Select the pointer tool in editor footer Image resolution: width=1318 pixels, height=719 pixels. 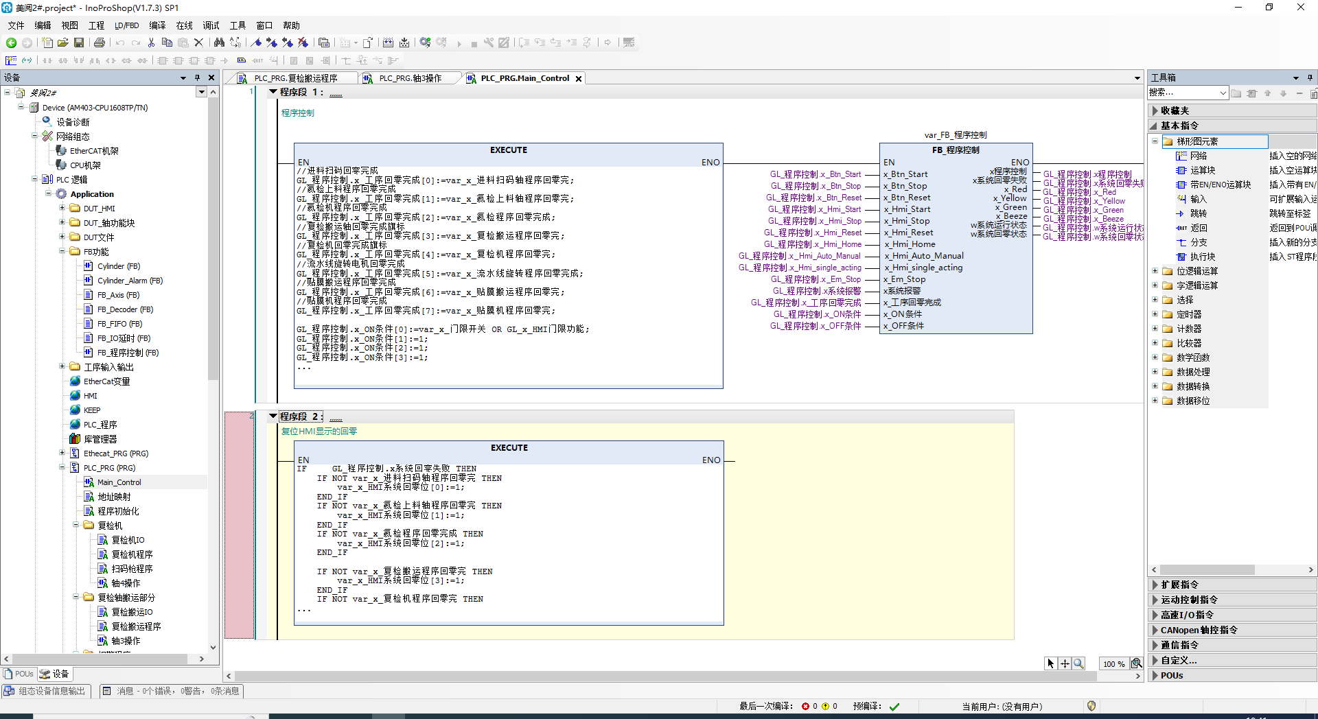coord(1050,663)
